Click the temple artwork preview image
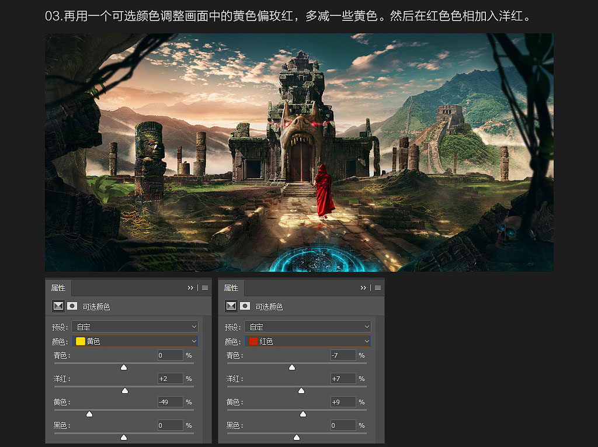The width and height of the screenshot is (598, 447). click(x=299, y=153)
